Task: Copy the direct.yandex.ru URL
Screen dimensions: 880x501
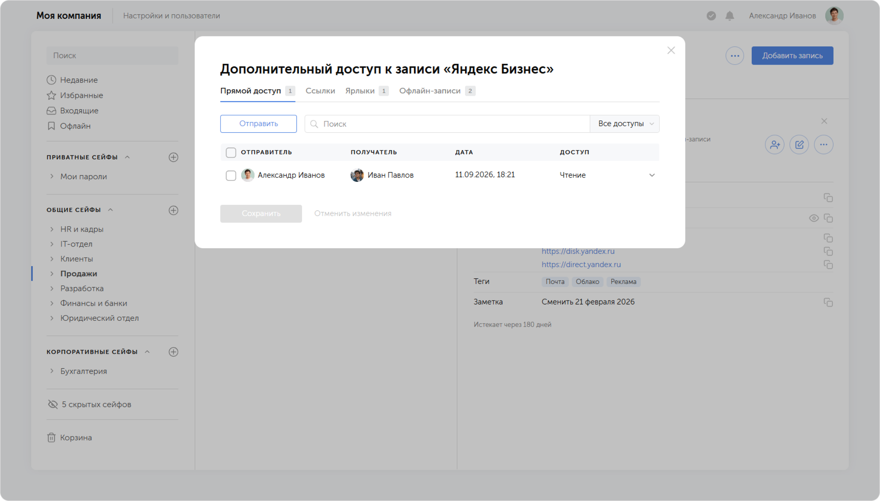Action: (828, 265)
